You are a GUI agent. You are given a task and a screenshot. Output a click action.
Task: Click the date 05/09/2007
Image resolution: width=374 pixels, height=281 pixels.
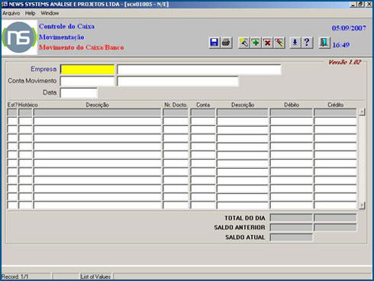tap(349, 28)
